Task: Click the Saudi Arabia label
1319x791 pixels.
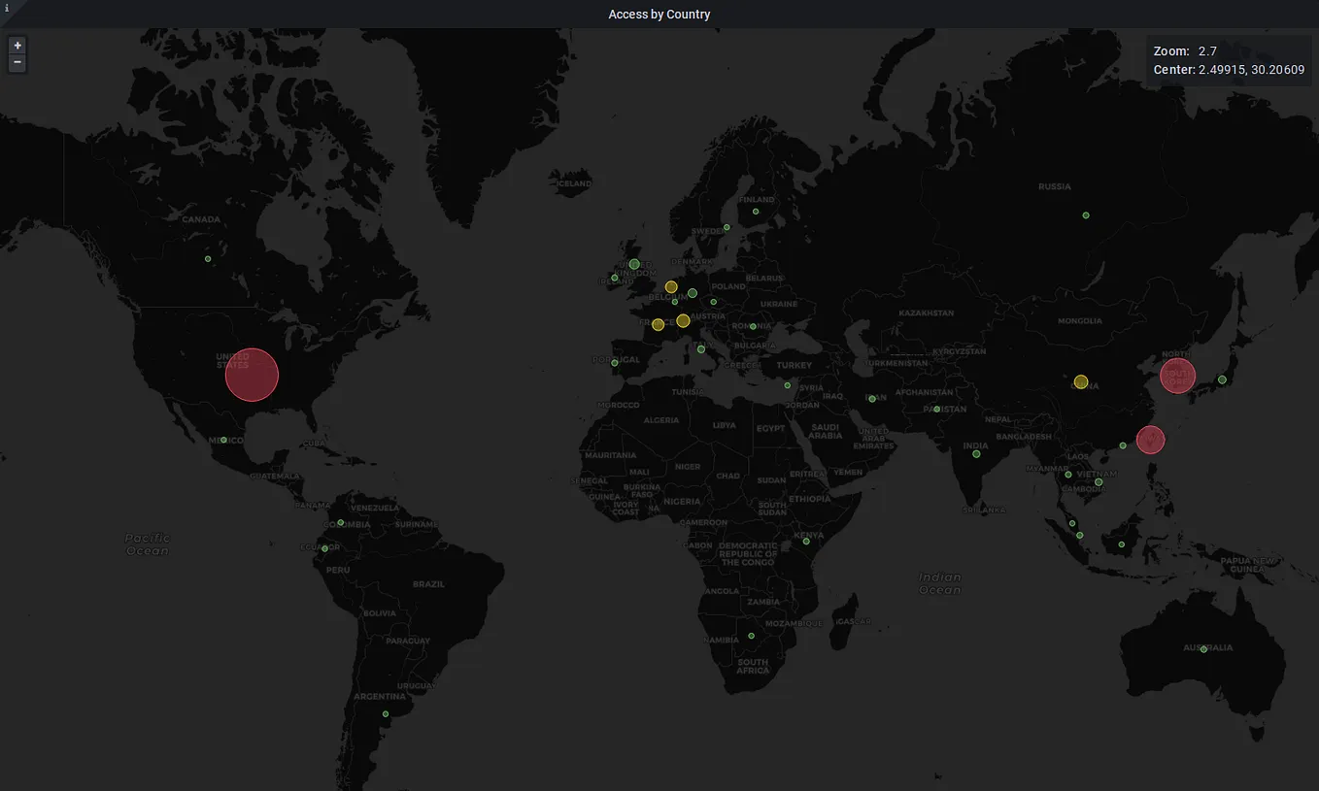Action: 825,432
